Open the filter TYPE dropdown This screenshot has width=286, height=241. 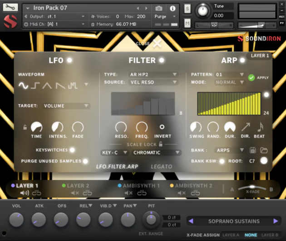153,74
